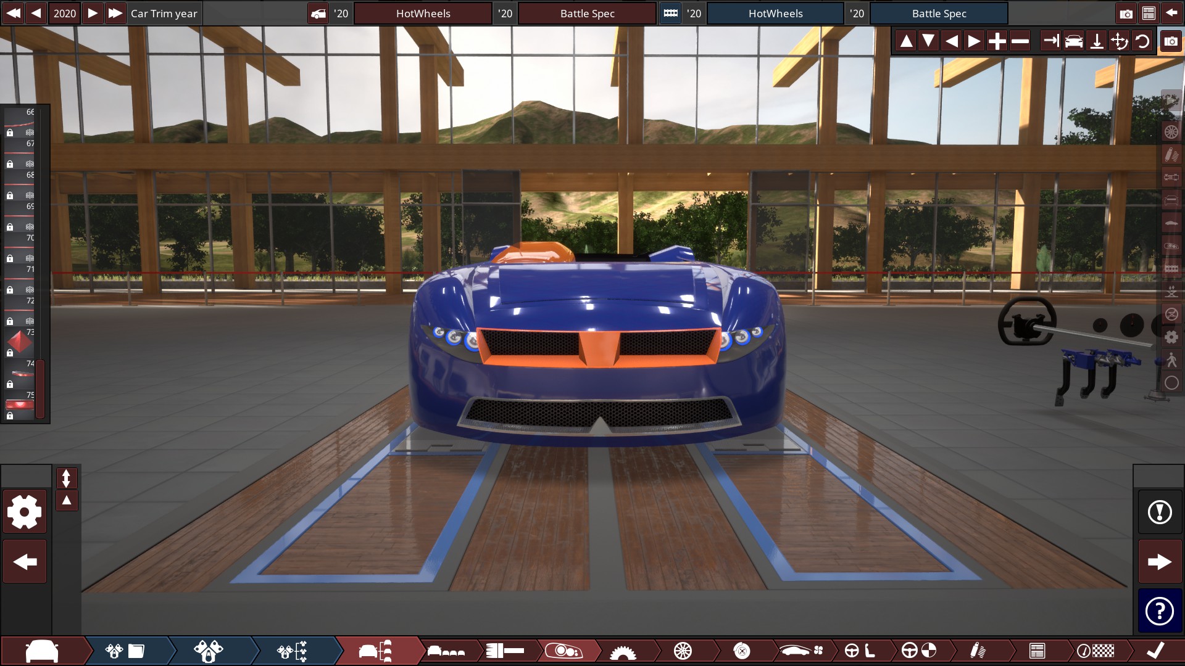Click the reset rotation arrow icon

click(1142, 41)
